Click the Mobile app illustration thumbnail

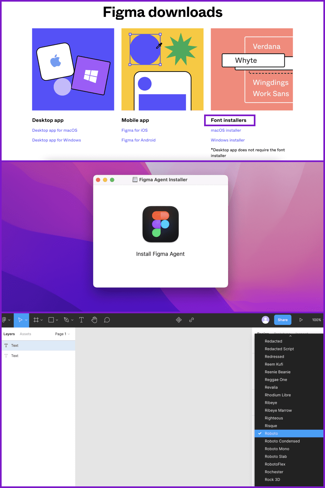(x=162, y=69)
